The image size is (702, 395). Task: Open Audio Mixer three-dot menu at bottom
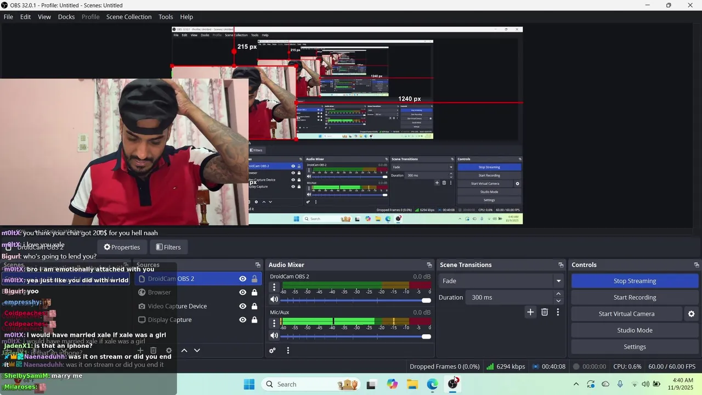(x=288, y=350)
